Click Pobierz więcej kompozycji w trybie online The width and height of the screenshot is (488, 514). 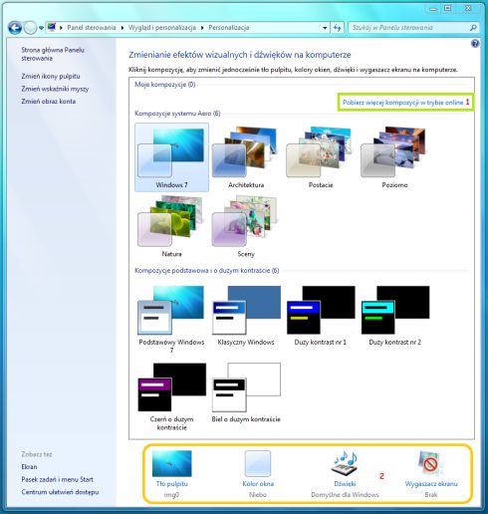[x=402, y=103]
